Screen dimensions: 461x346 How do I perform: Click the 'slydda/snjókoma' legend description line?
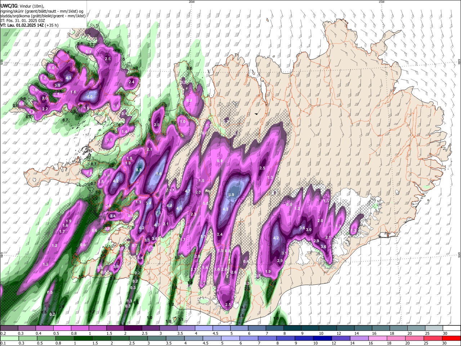pos(43,16)
